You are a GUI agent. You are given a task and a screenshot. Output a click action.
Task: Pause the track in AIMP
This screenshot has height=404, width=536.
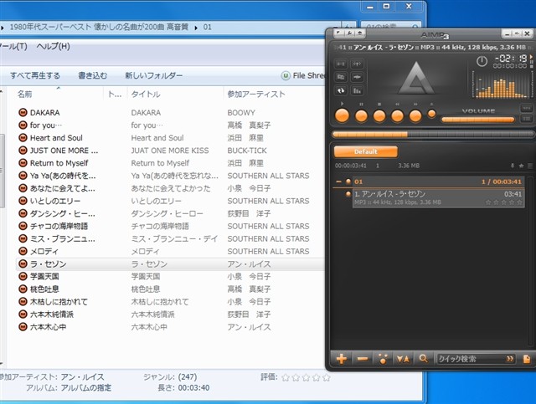tap(361, 116)
